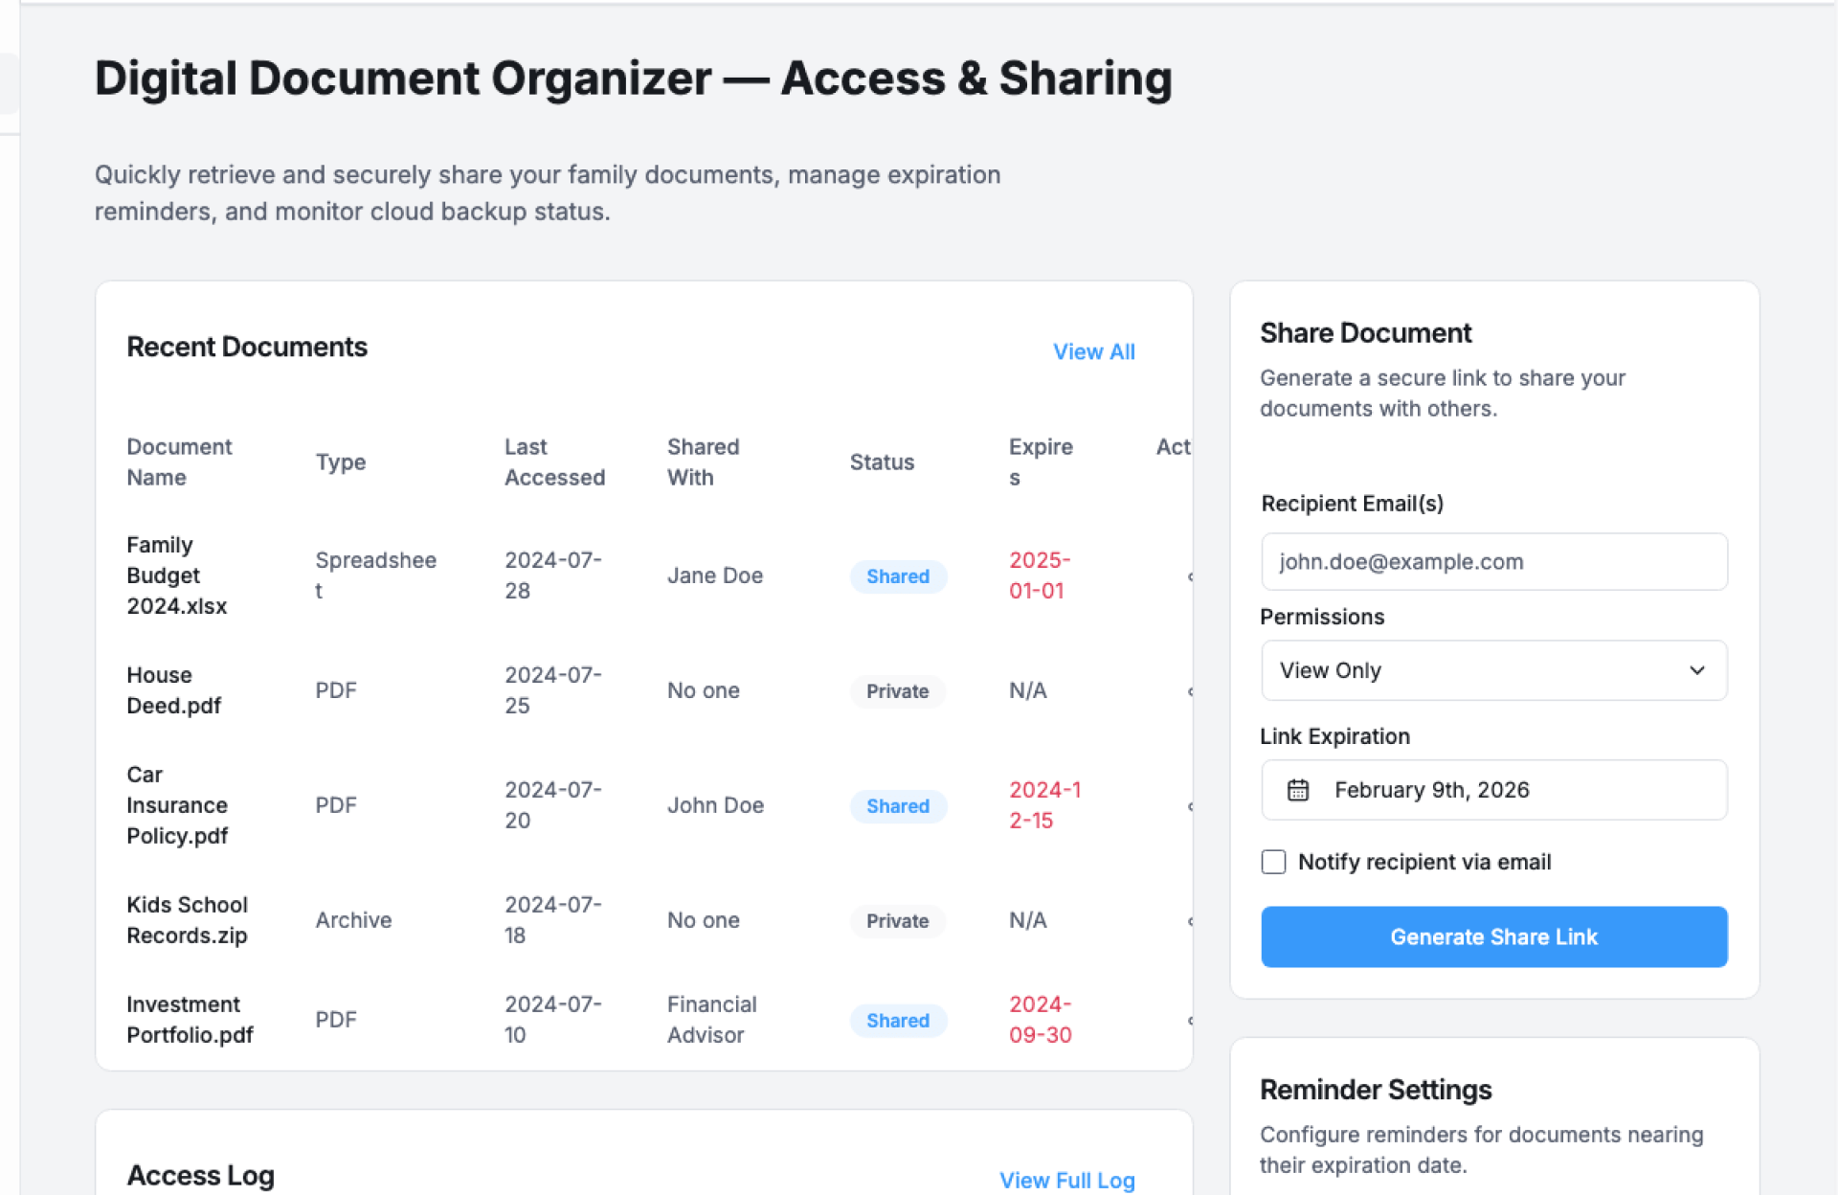Open the View Only permissions dropdown
Image resolution: width=1838 pixels, height=1195 pixels.
pyautogui.click(x=1492, y=670)
